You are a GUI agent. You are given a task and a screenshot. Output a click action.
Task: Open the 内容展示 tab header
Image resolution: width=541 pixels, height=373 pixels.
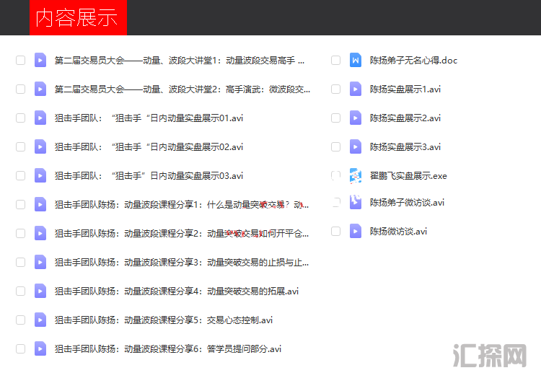point(77,18)
